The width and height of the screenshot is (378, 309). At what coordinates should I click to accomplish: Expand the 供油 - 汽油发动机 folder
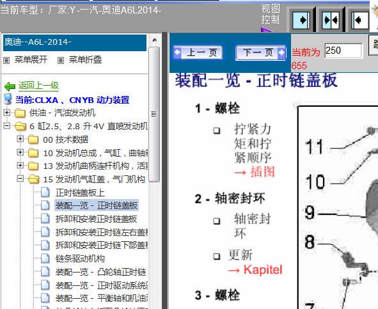tap(7, 113)
